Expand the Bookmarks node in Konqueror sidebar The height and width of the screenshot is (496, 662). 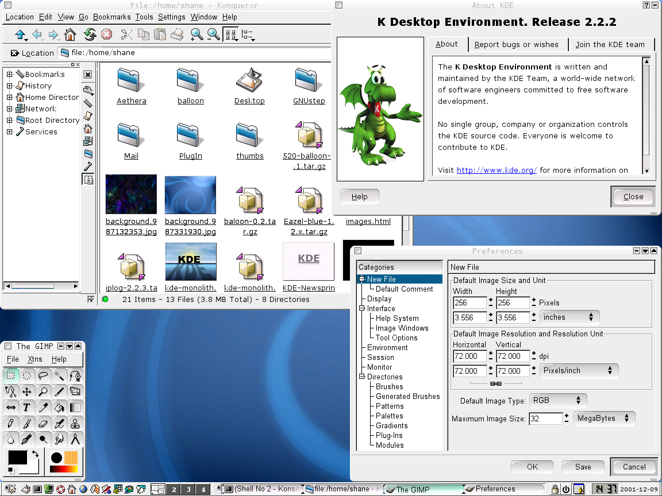(x=9, y=74)
